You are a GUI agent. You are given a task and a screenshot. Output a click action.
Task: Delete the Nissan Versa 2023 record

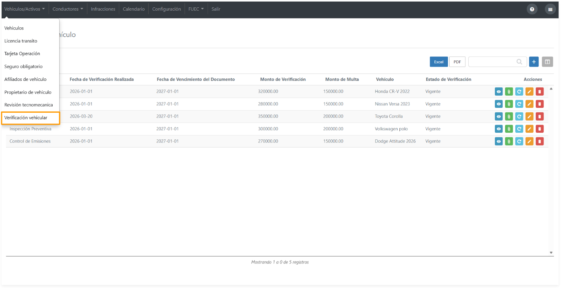(539, 104)
